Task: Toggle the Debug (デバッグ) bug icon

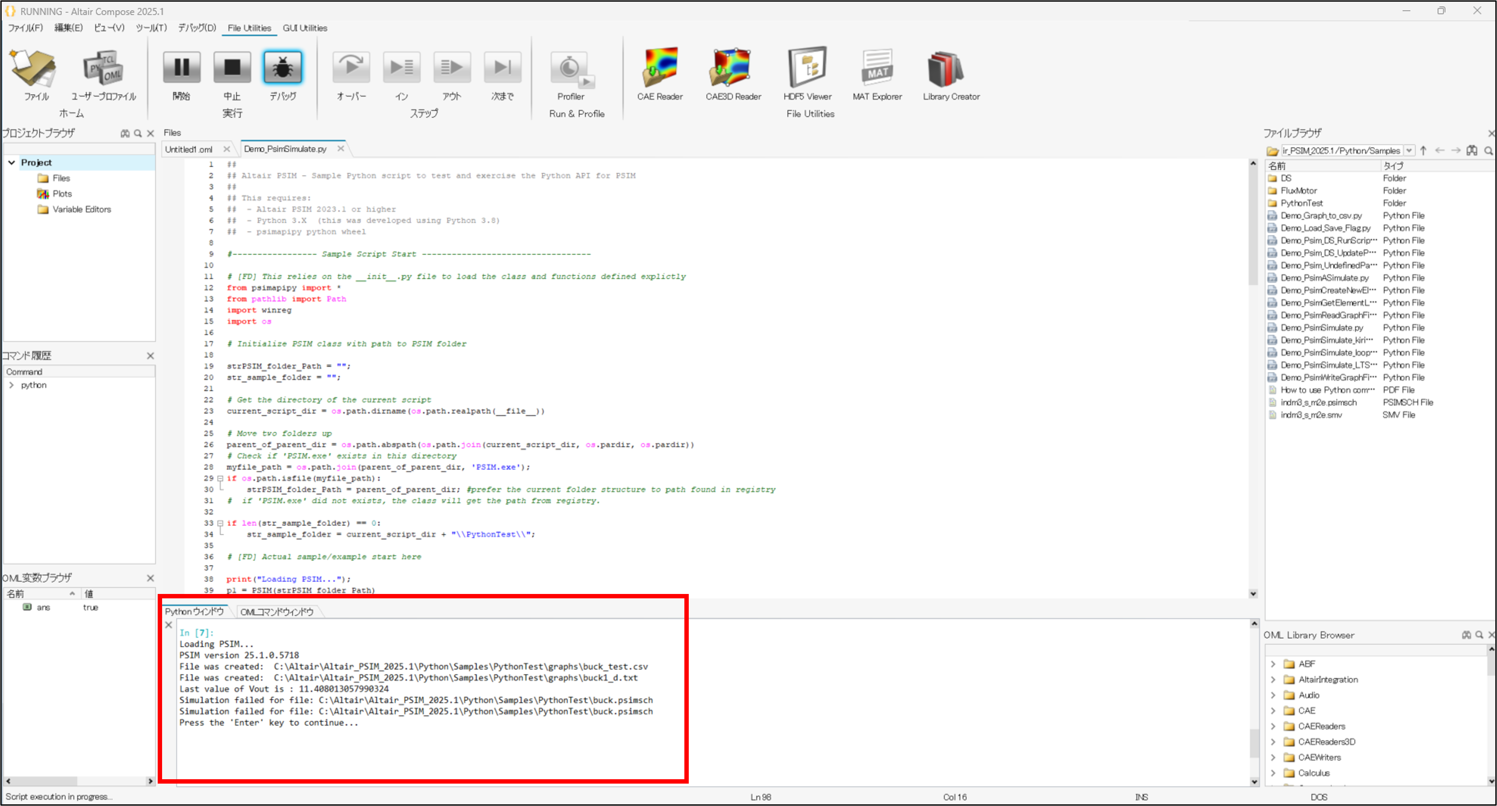Action: click(x=282, y=67)
